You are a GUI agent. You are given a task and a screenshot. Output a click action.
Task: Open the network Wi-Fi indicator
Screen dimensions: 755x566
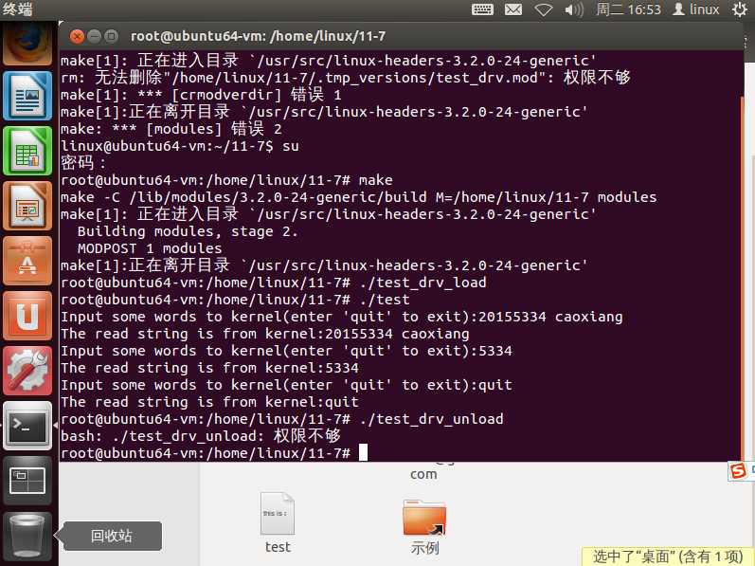pyautogui.click(x=544, y=9)
